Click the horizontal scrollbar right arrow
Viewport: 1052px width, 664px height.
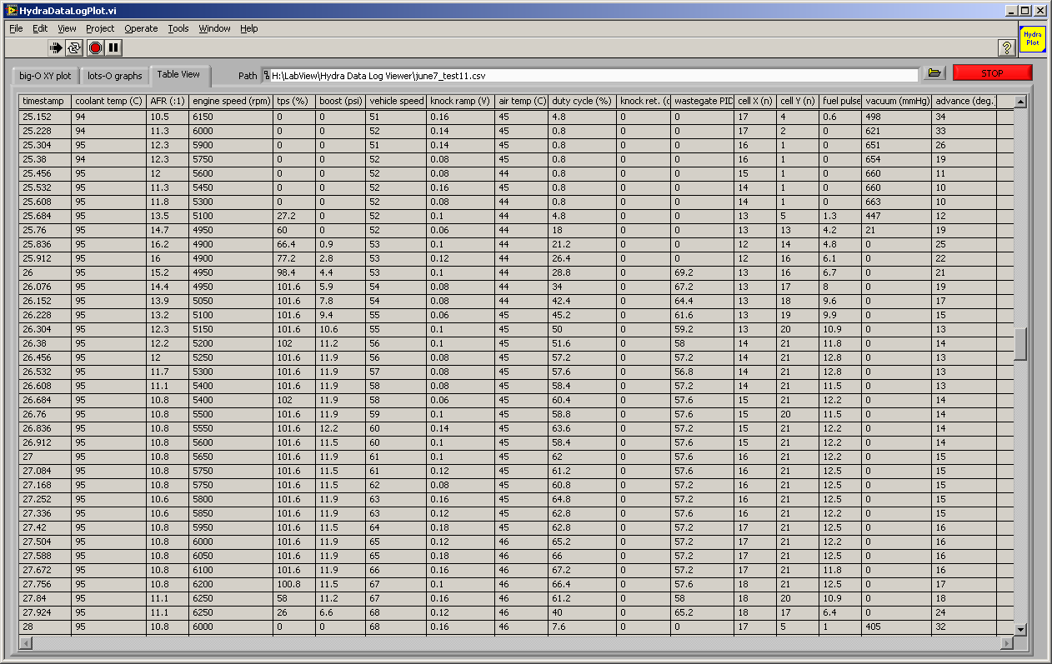pyautogui.click(x=1007, y=643)
